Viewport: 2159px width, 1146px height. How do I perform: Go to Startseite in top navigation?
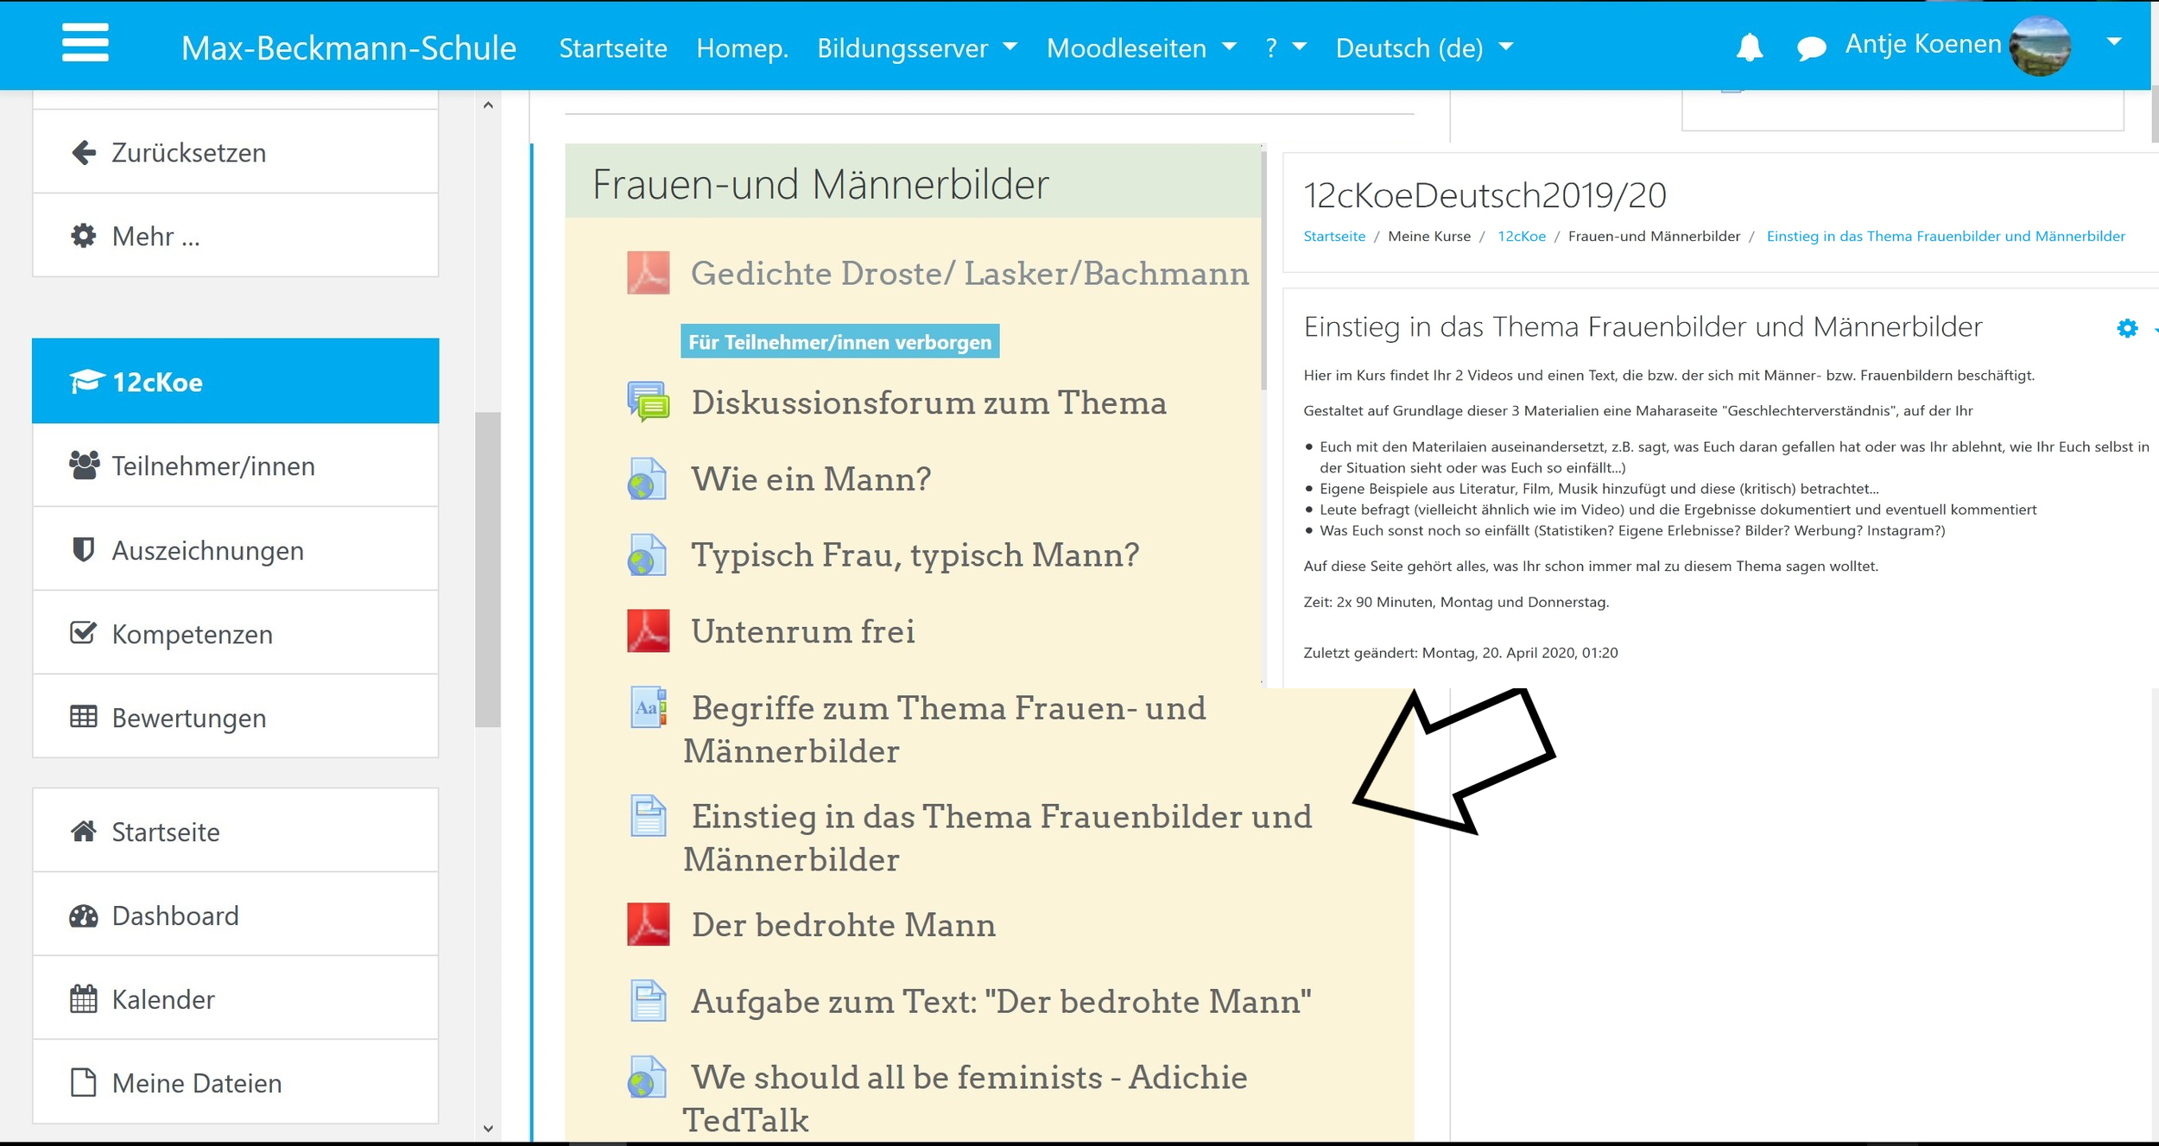[613, 48]
